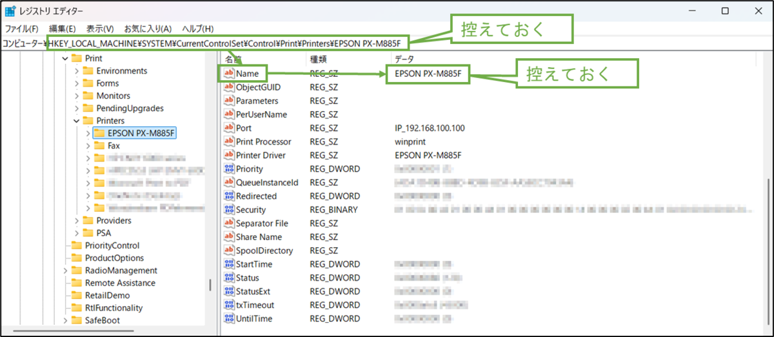Click EPSON PX-M885F data in Name row
Viewport: 774px width, 337px height.
(x=428, y=74)
